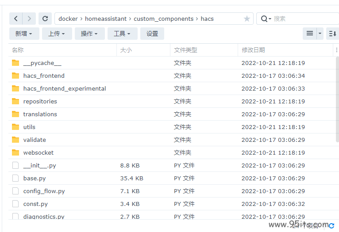Click the const.py file icon

tap(15, 204)
